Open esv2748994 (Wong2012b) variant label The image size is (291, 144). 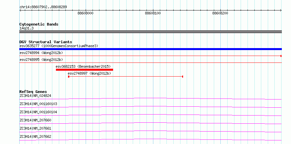tap(41, 53)
